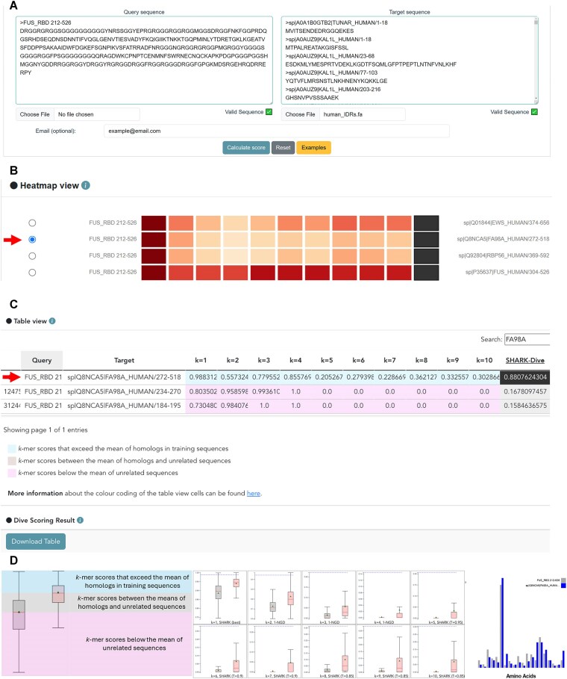Click heatmap label sp|Q01844|EWS_HUMAN/374-656
This screenshot has width=567, height=679.
[506, 223]
